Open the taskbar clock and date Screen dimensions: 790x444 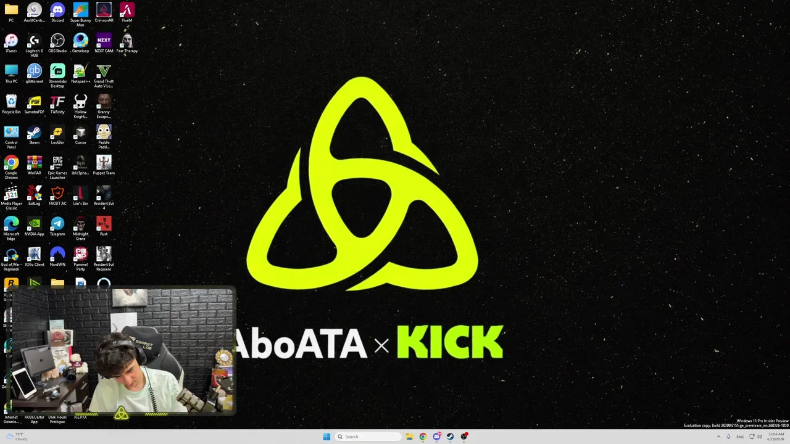click(x=775, y=437)
